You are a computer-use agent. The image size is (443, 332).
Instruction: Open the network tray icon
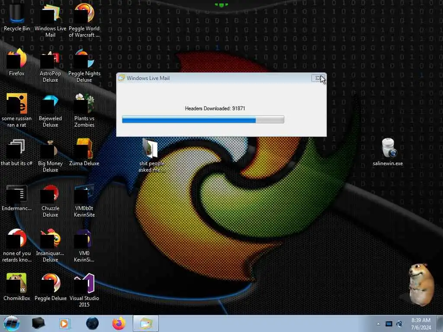389,324
